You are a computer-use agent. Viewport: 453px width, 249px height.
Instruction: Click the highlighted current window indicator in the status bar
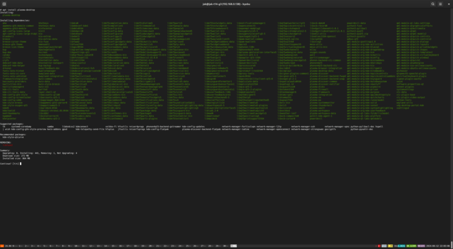[234, 246]
